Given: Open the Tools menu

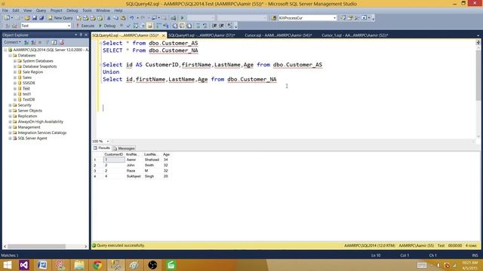Looking at the screenshot, I should point(87,11).
